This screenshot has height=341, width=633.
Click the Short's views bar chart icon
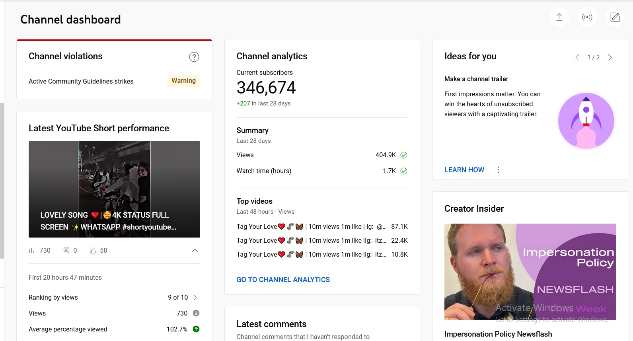coord(32,250)
